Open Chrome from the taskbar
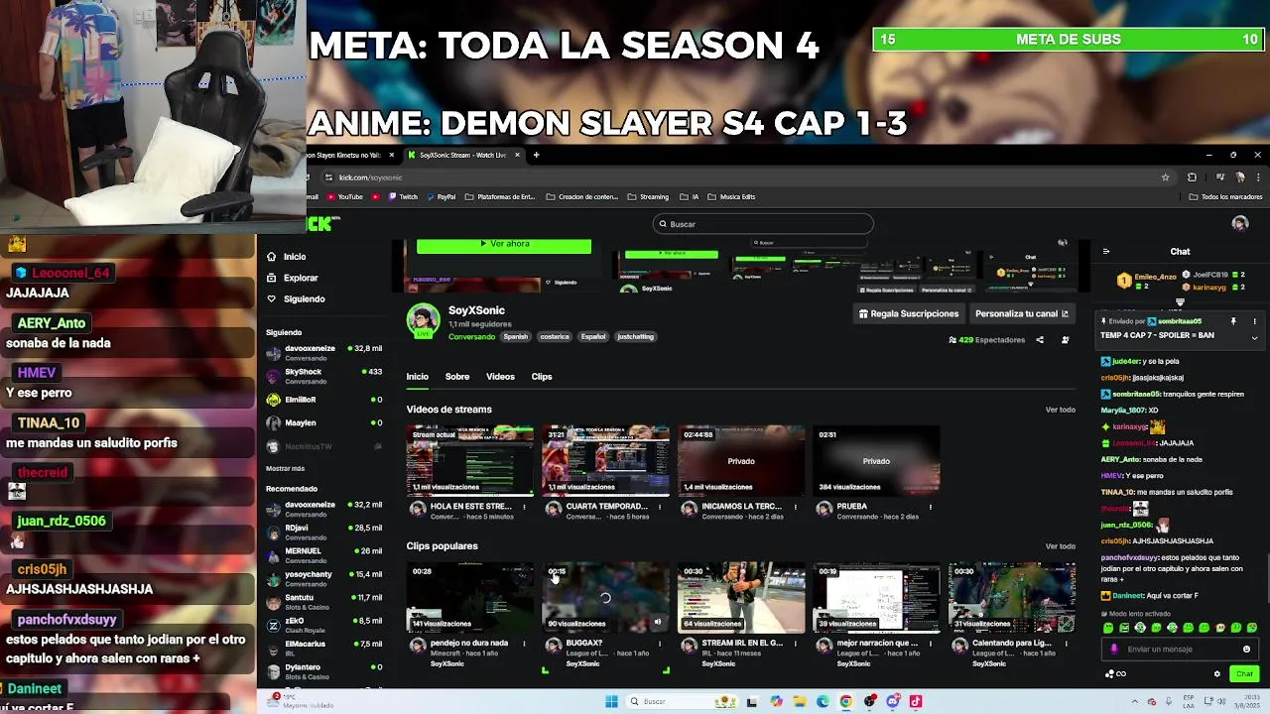The height and width of the screenshot is (714, 1270). pyautogui.click(x=845, y=702)
